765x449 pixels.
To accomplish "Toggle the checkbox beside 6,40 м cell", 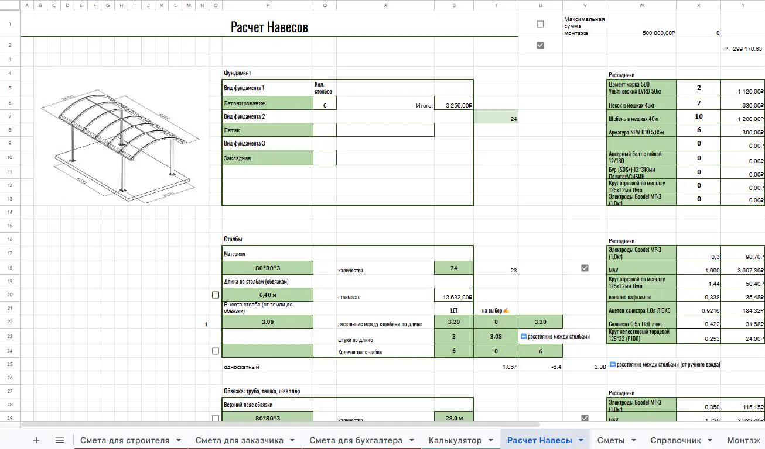I will pos(216,295).
